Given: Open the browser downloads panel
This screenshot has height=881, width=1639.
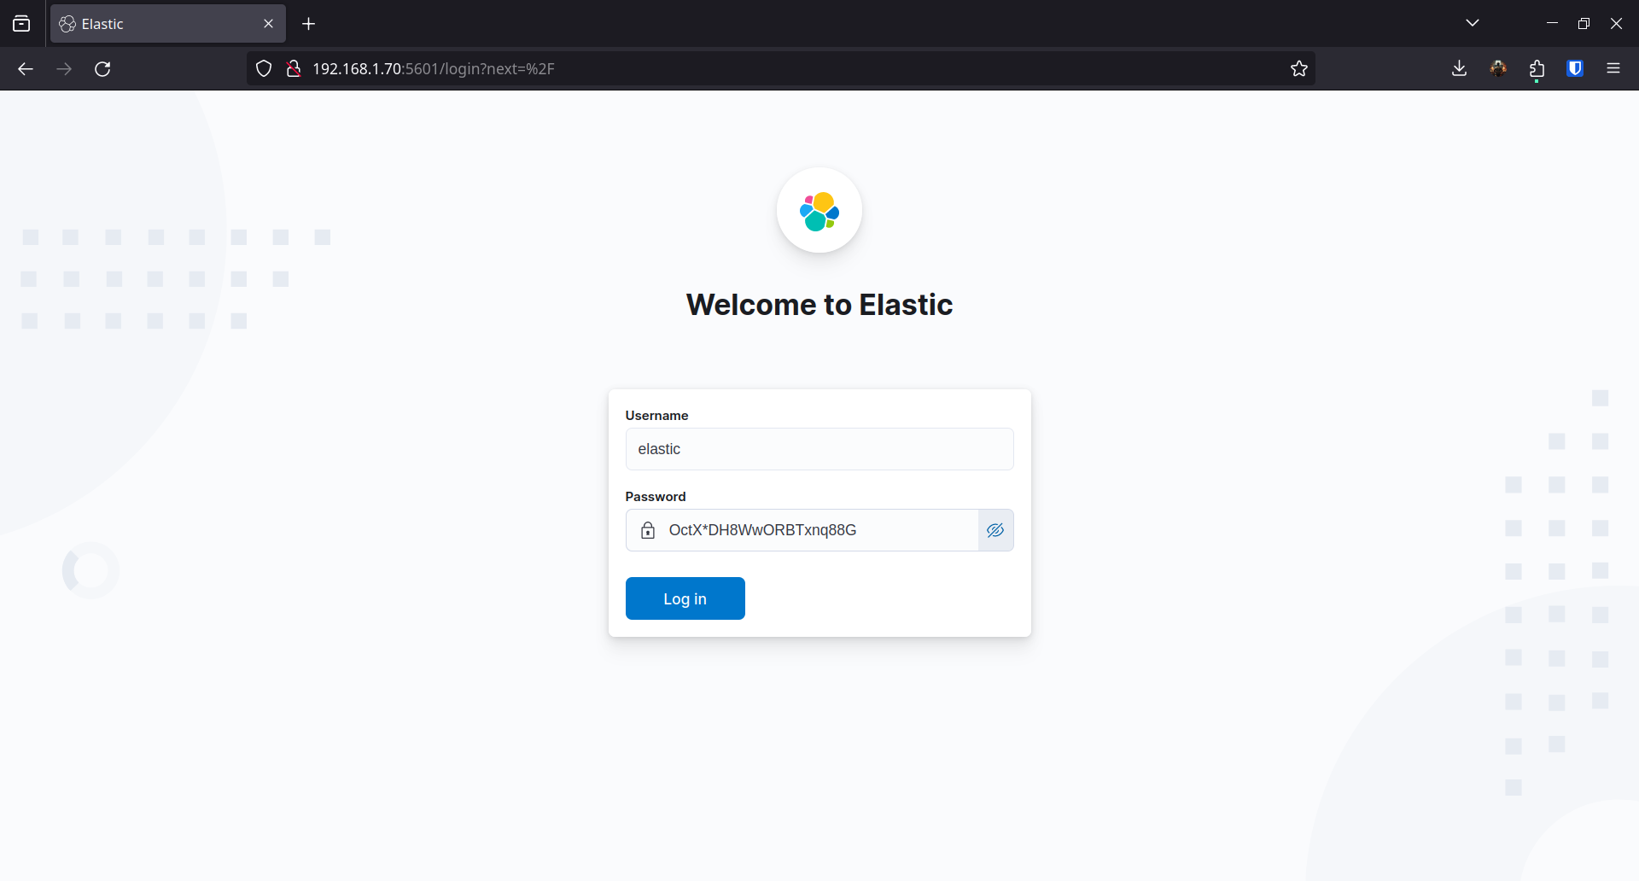Looking at the screenshot, I should [x=1459, y=69].
